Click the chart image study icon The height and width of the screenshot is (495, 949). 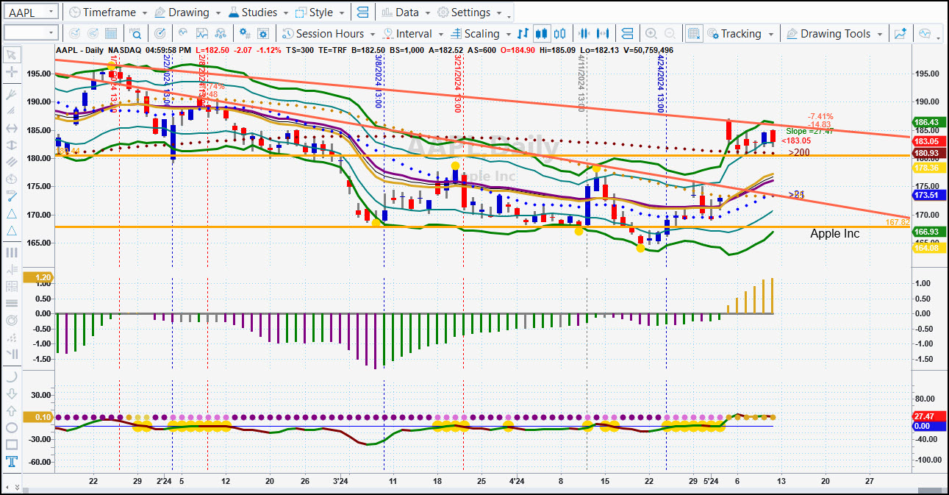[201, 34]
